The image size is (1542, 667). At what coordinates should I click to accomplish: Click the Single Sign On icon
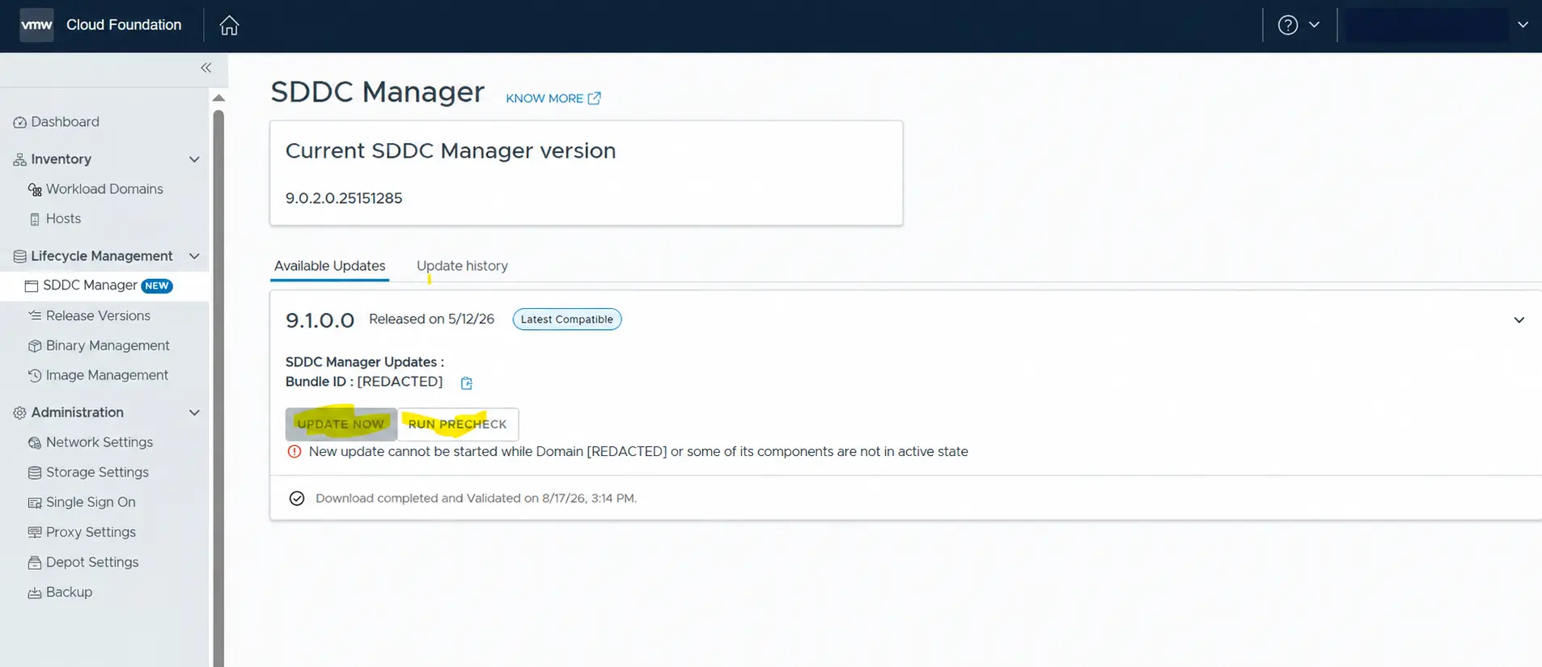point(35,503)
